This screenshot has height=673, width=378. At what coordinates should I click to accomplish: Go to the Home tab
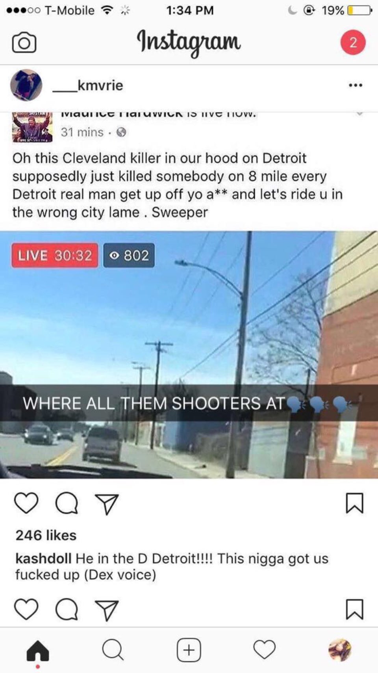tap(38, 650)
